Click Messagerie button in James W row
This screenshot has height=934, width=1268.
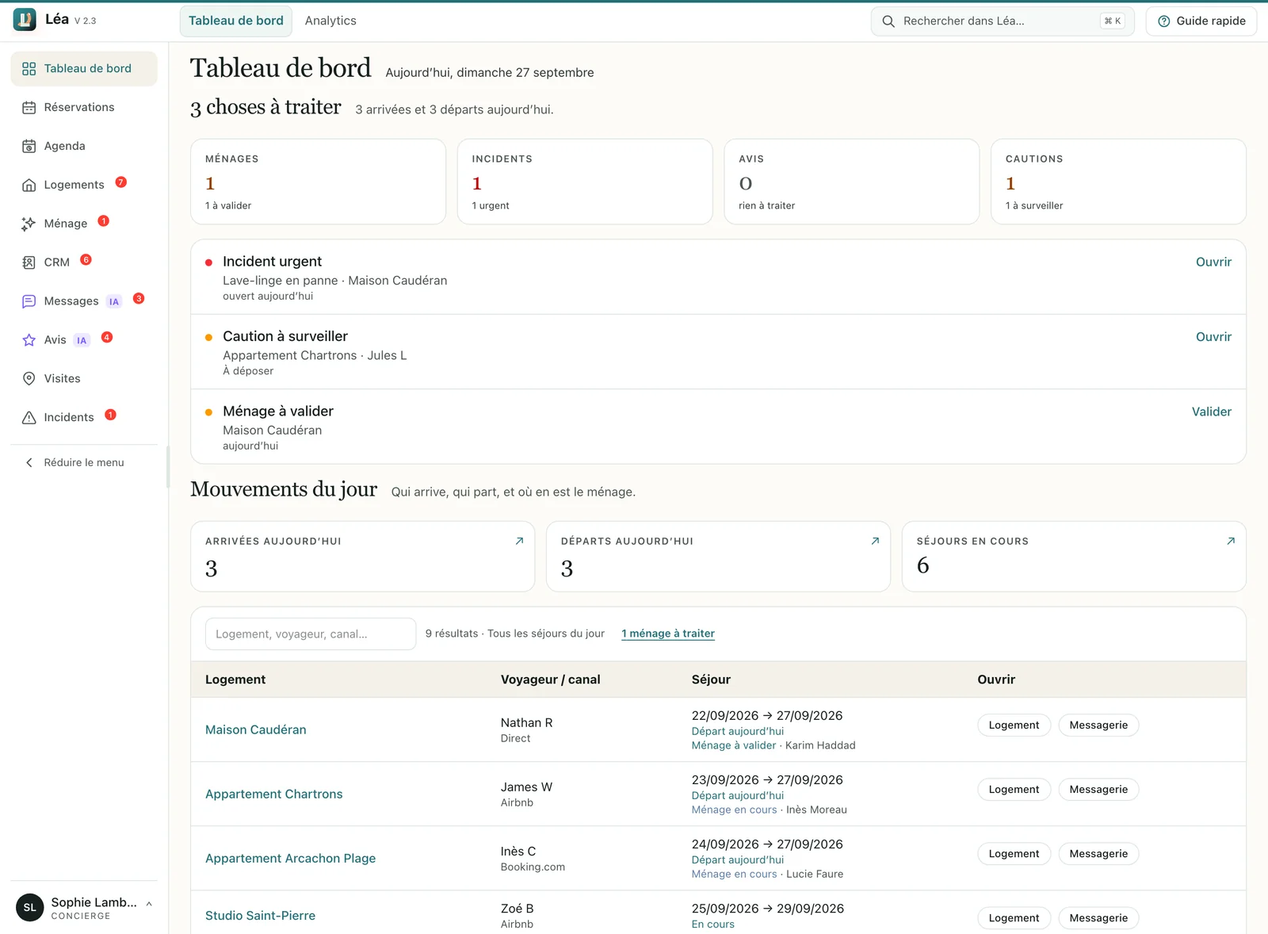tap(1098, 790)
